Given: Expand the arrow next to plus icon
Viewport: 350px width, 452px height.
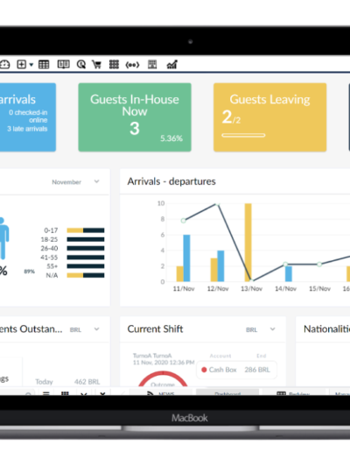Looking at the screenshot, I should click(x=31, y=65).
